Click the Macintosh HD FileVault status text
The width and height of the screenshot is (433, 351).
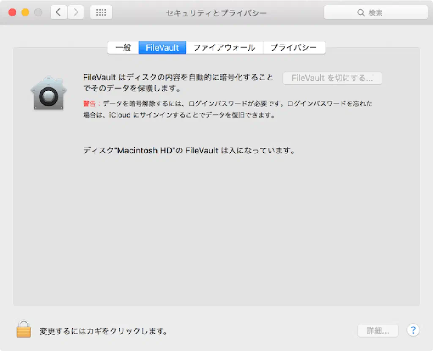[189, 150]
